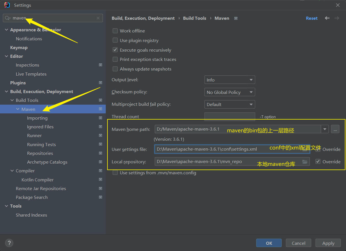Viewport: 346px width, 251px height.
Task: Open the search history dropdown arrow
Action: coord(10,18)
